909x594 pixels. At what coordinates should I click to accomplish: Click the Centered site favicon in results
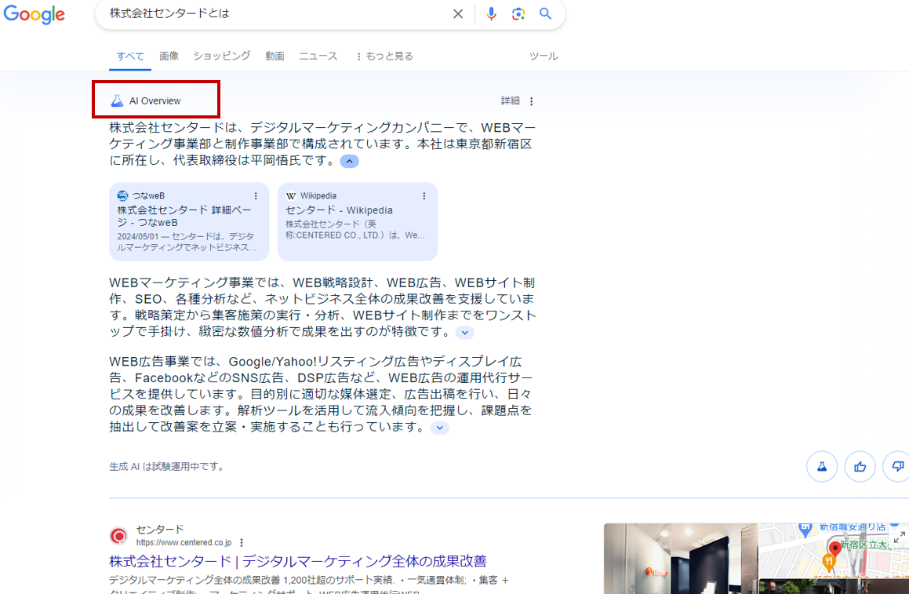pos(118,535)
